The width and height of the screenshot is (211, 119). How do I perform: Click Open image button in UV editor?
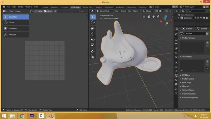coord(48,11)
